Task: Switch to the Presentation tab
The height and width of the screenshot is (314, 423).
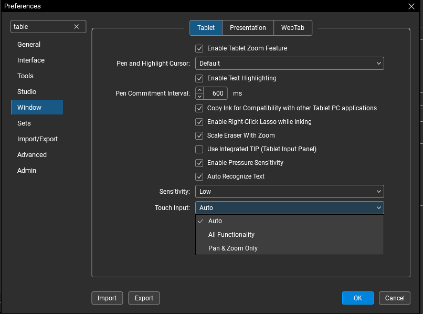Action: [248, 27]
